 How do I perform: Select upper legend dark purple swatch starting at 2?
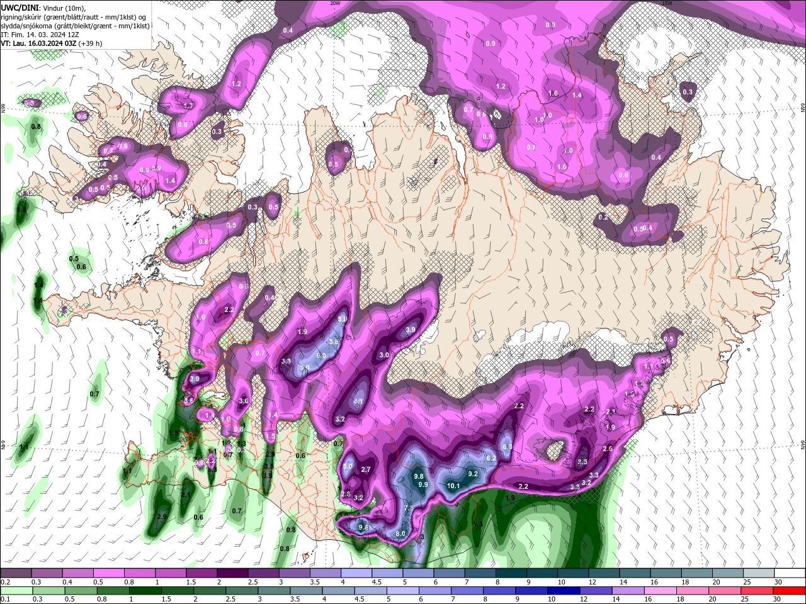click(232, 573)
